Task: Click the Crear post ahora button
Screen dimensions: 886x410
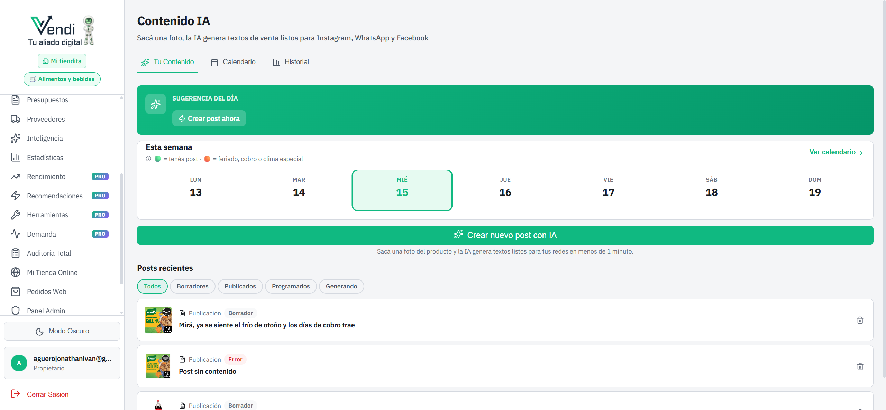Action: pyautogui.click(x=209, y=118)
